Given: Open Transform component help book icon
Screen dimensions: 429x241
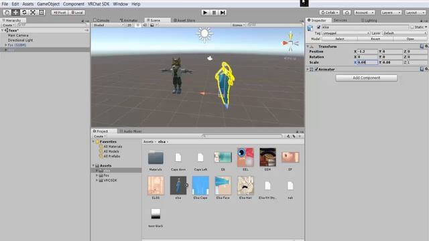Looking at the screenshot, I should [422, 46].
